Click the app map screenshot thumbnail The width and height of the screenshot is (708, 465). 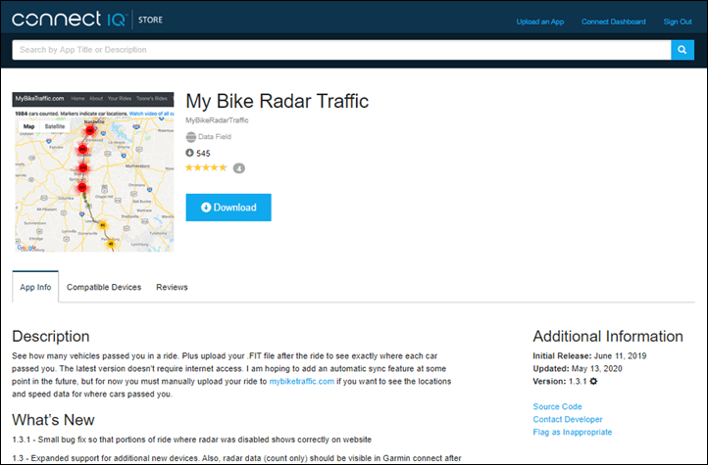(93, 172)
